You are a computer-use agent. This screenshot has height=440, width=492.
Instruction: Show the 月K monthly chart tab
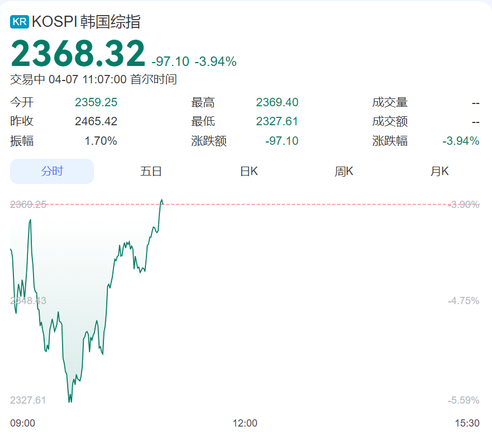click(x=439, y=171)
